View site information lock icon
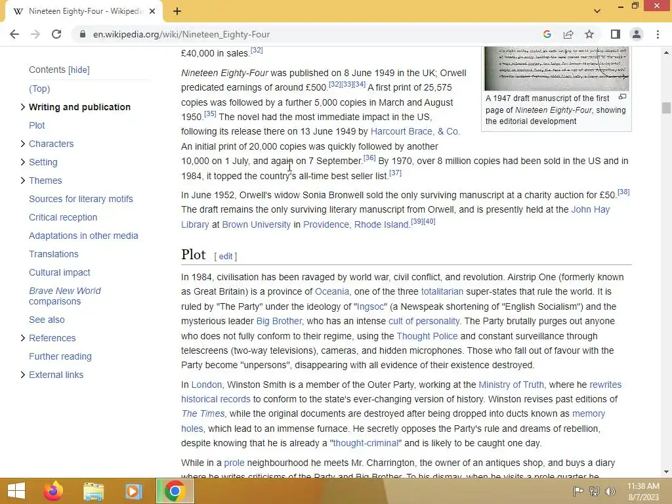The image size is (672, 504). [83, 34]
